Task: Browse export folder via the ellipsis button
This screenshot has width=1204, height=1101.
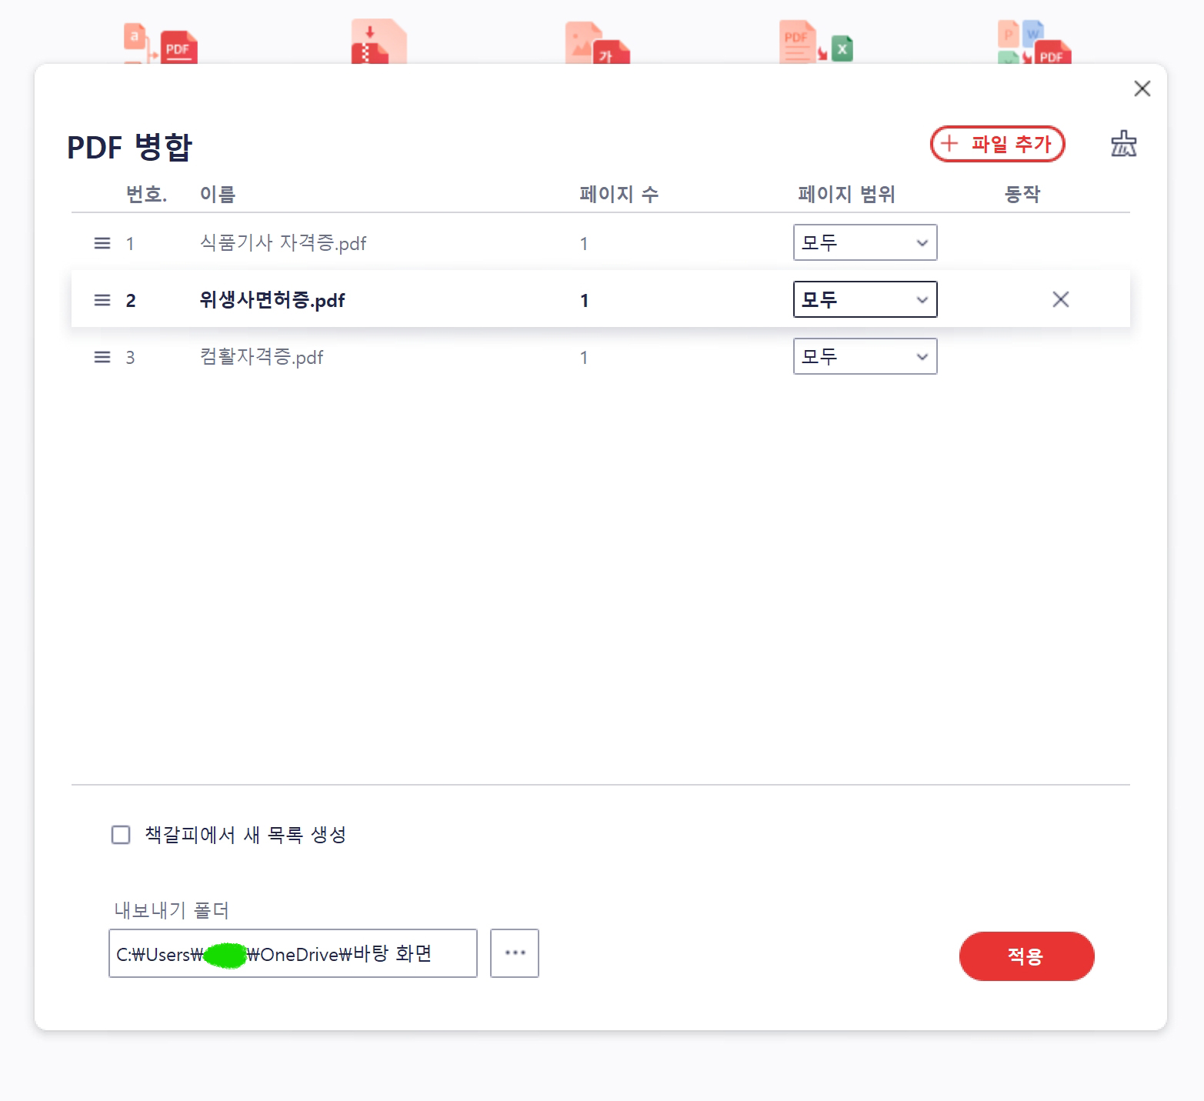Action: pyautogui.click(x=514, y=953)
